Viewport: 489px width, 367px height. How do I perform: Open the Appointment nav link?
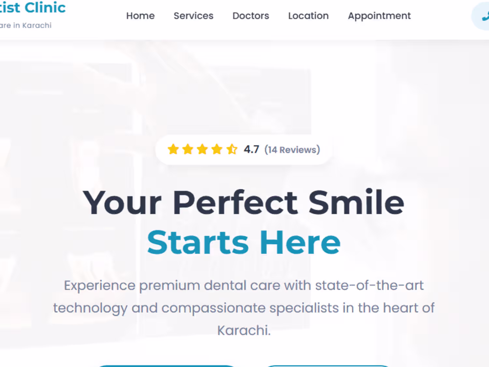(379, 16)
